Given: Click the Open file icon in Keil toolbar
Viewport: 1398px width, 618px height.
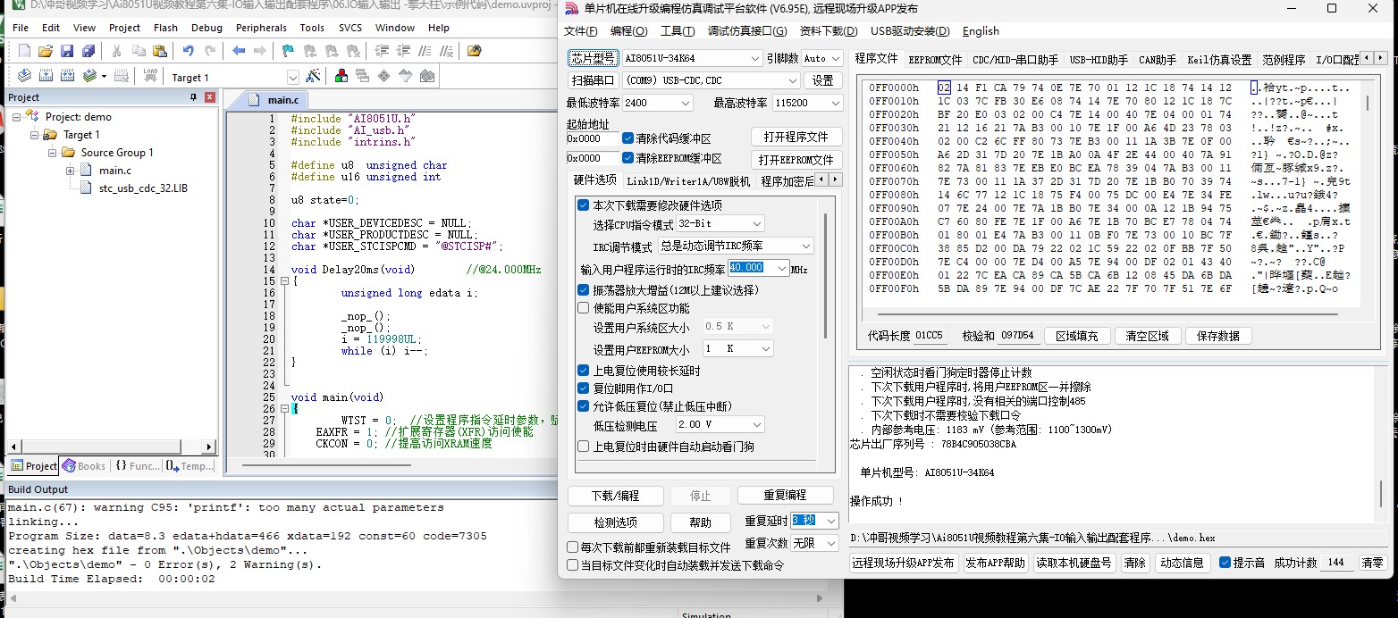Looking at the screenshot, I should pyautogui.click(x=46, y=51).
